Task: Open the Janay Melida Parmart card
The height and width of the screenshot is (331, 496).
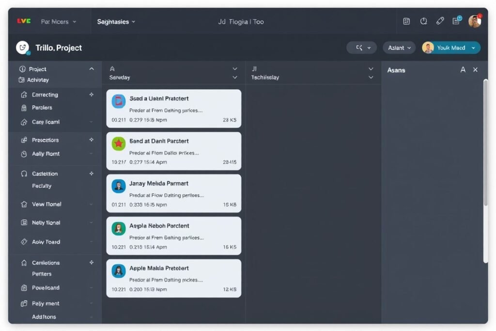Action: [x=174, y=193]
